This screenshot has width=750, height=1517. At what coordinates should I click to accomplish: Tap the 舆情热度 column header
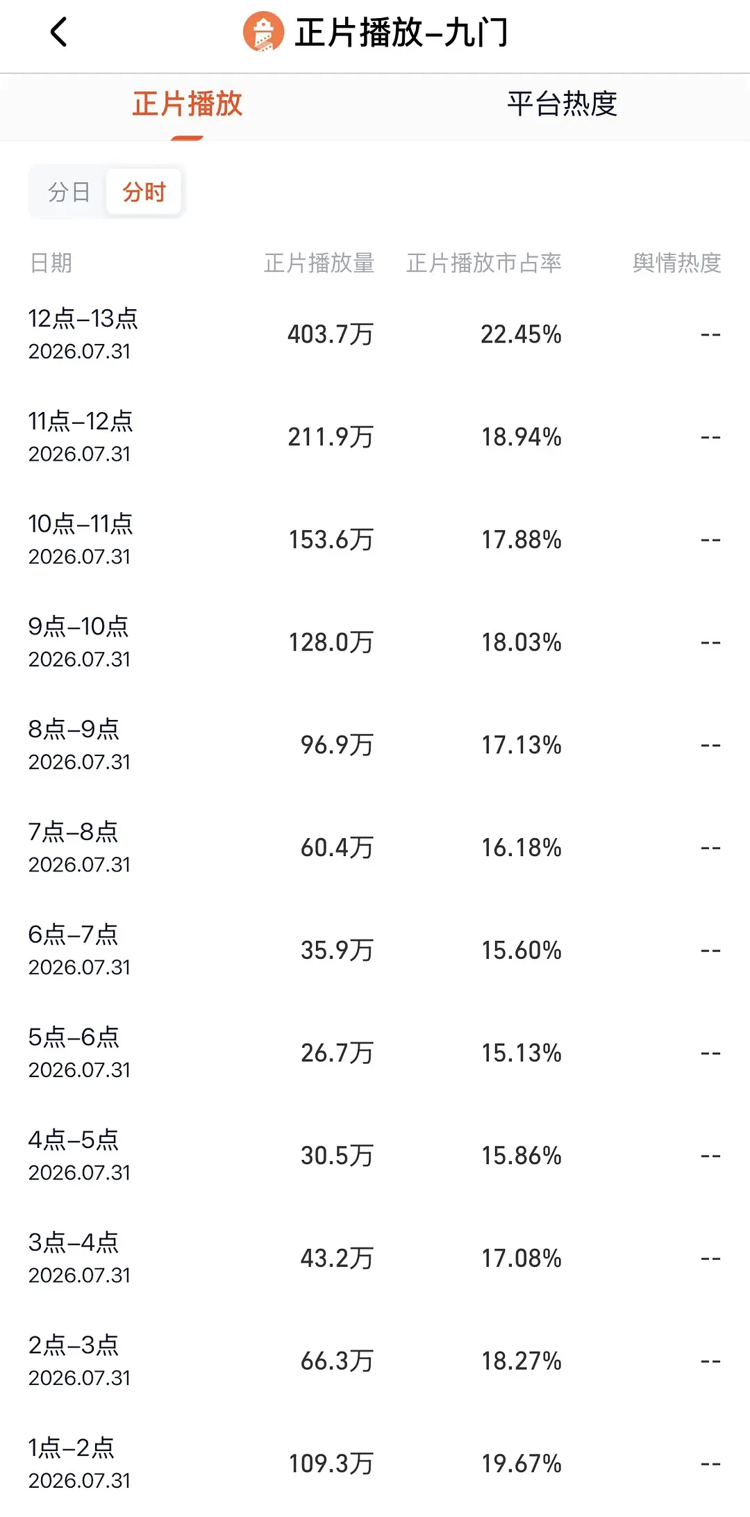[676, 263]
